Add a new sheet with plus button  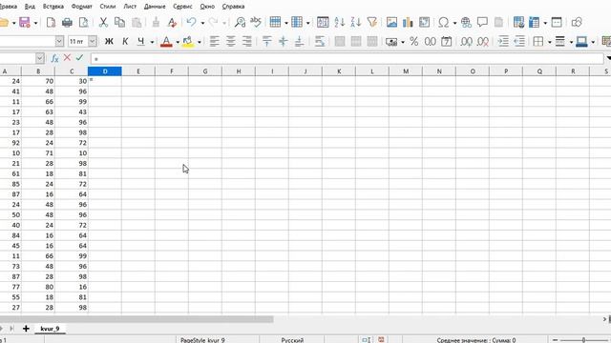point(26,329)
